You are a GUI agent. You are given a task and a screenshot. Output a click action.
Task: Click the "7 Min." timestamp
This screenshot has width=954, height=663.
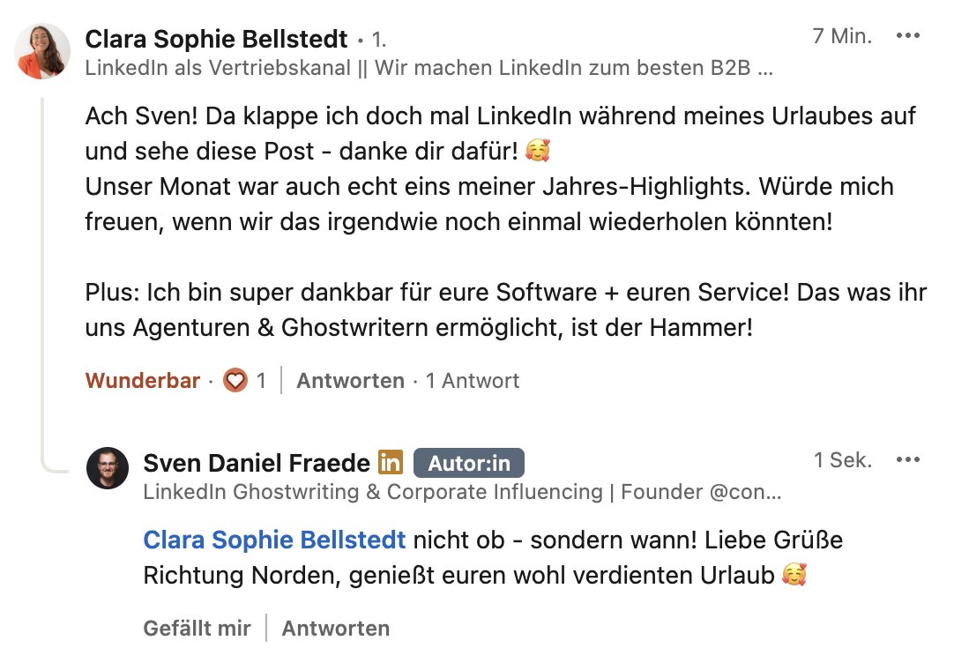[x=842, y=36]
